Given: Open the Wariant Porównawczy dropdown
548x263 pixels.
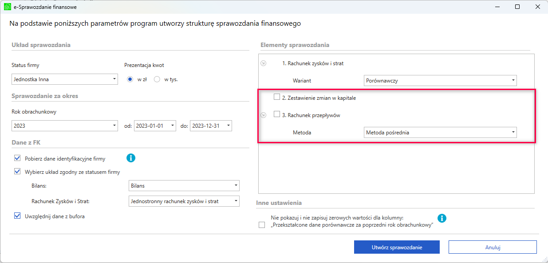Looking at the screenshot, I should 440,81.
